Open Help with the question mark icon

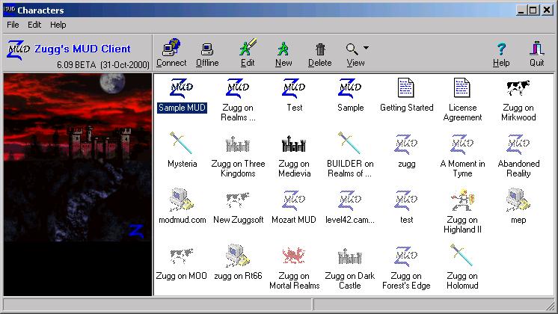point(501,50)
